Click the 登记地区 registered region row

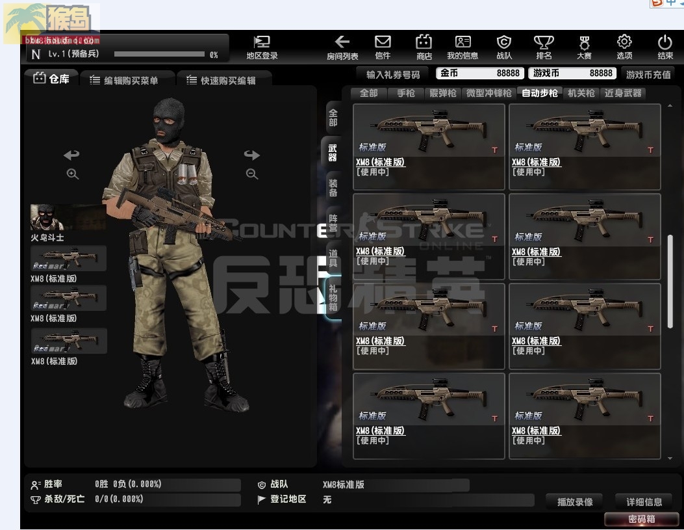click(x=396, y=499)
